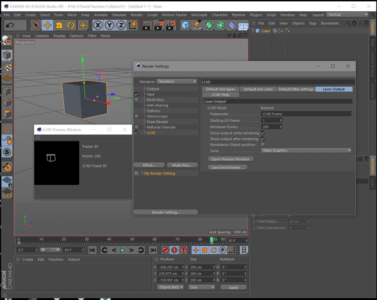This screenshot has height=300, width=377.
Task: Render to Picture Viewer icon
Action: click(x=158, y=25)
